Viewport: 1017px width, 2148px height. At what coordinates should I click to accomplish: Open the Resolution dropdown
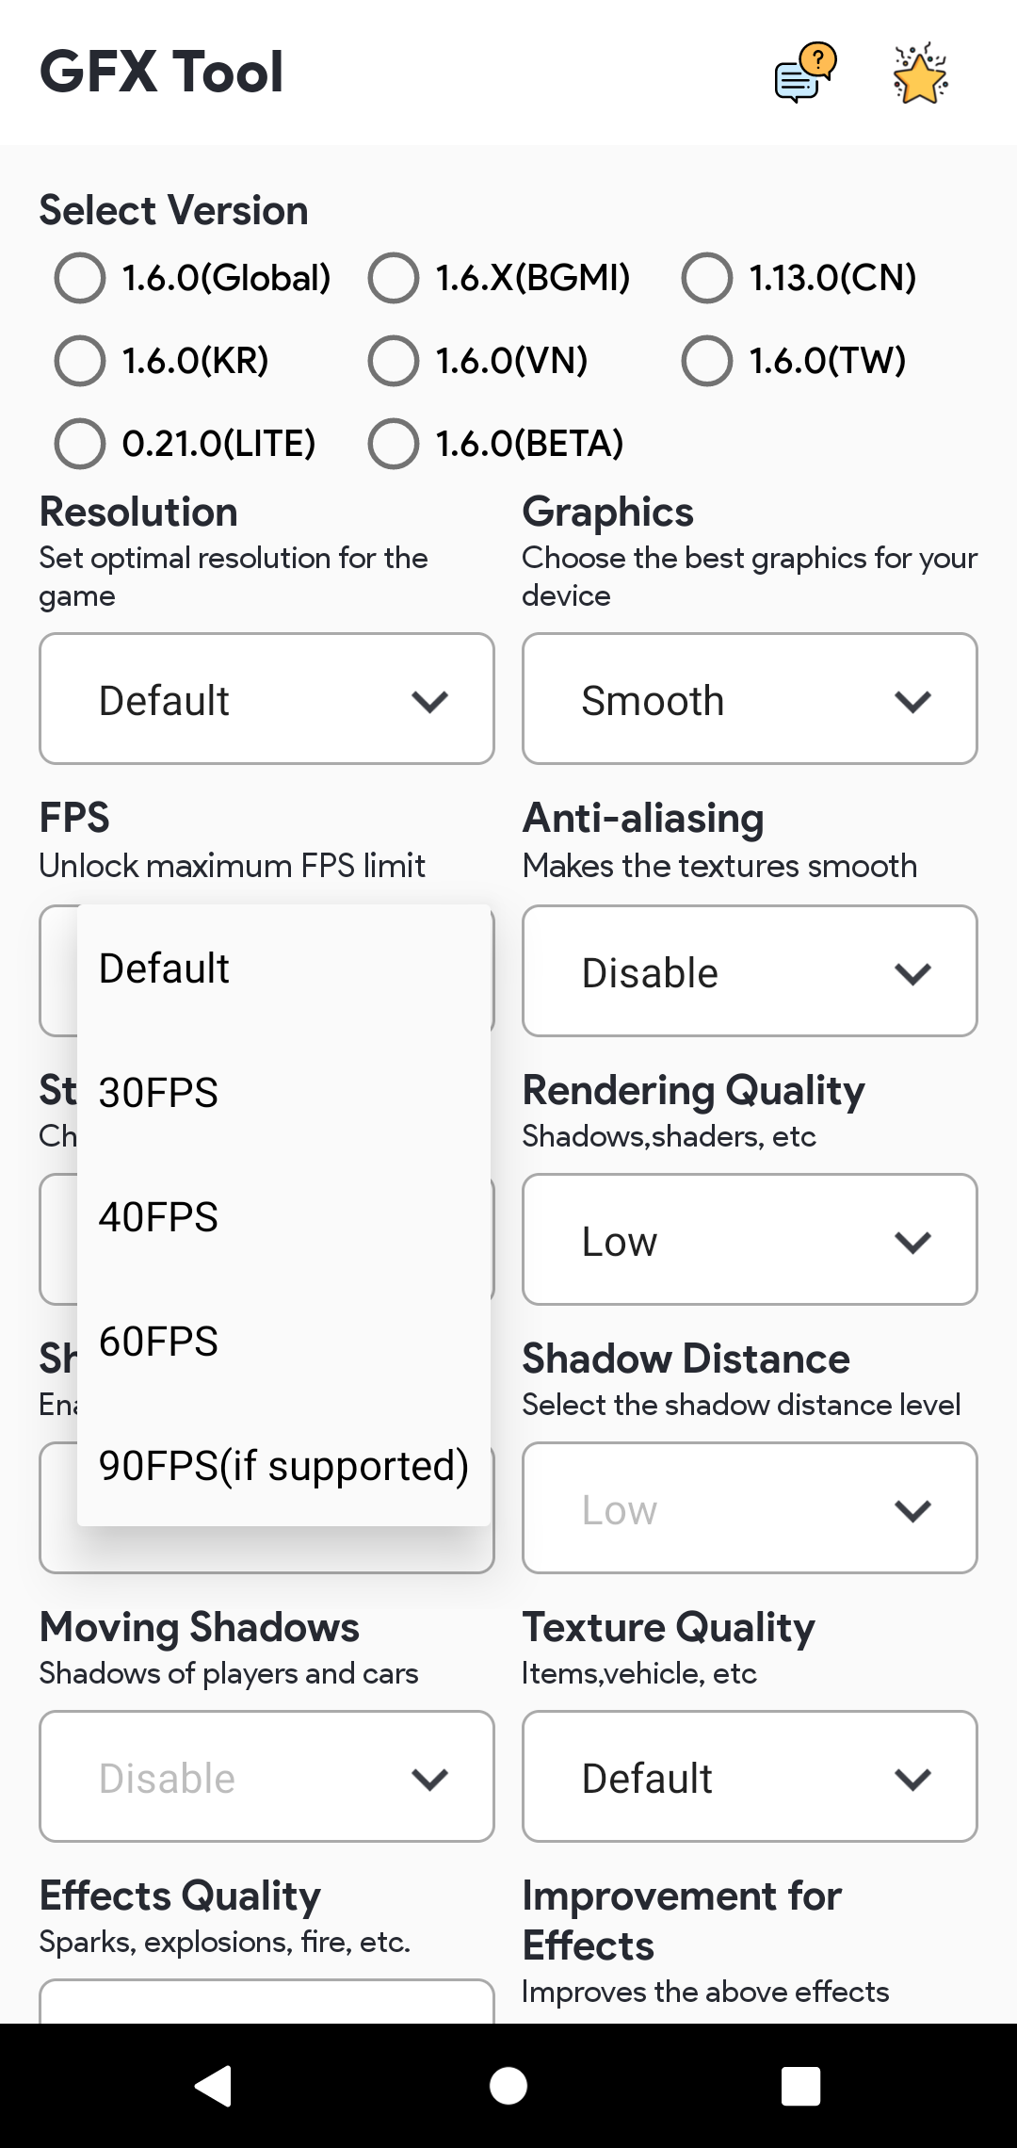point(266,699)
